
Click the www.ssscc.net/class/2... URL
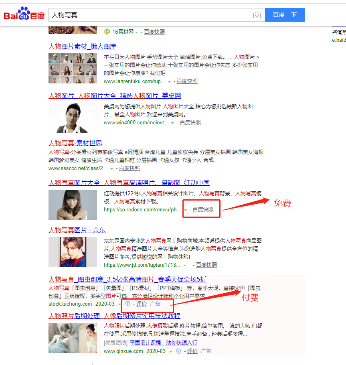click(78, 168)
